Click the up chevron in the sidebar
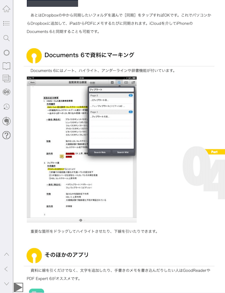Image resolution: width=225 pixels, height=293 pixels. pos(6,254)
